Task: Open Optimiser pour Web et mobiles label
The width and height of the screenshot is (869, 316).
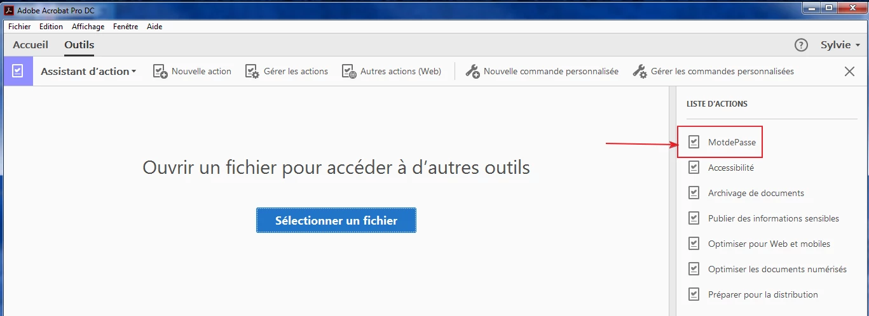Action: pyautogui.click(x=769, y=244)
